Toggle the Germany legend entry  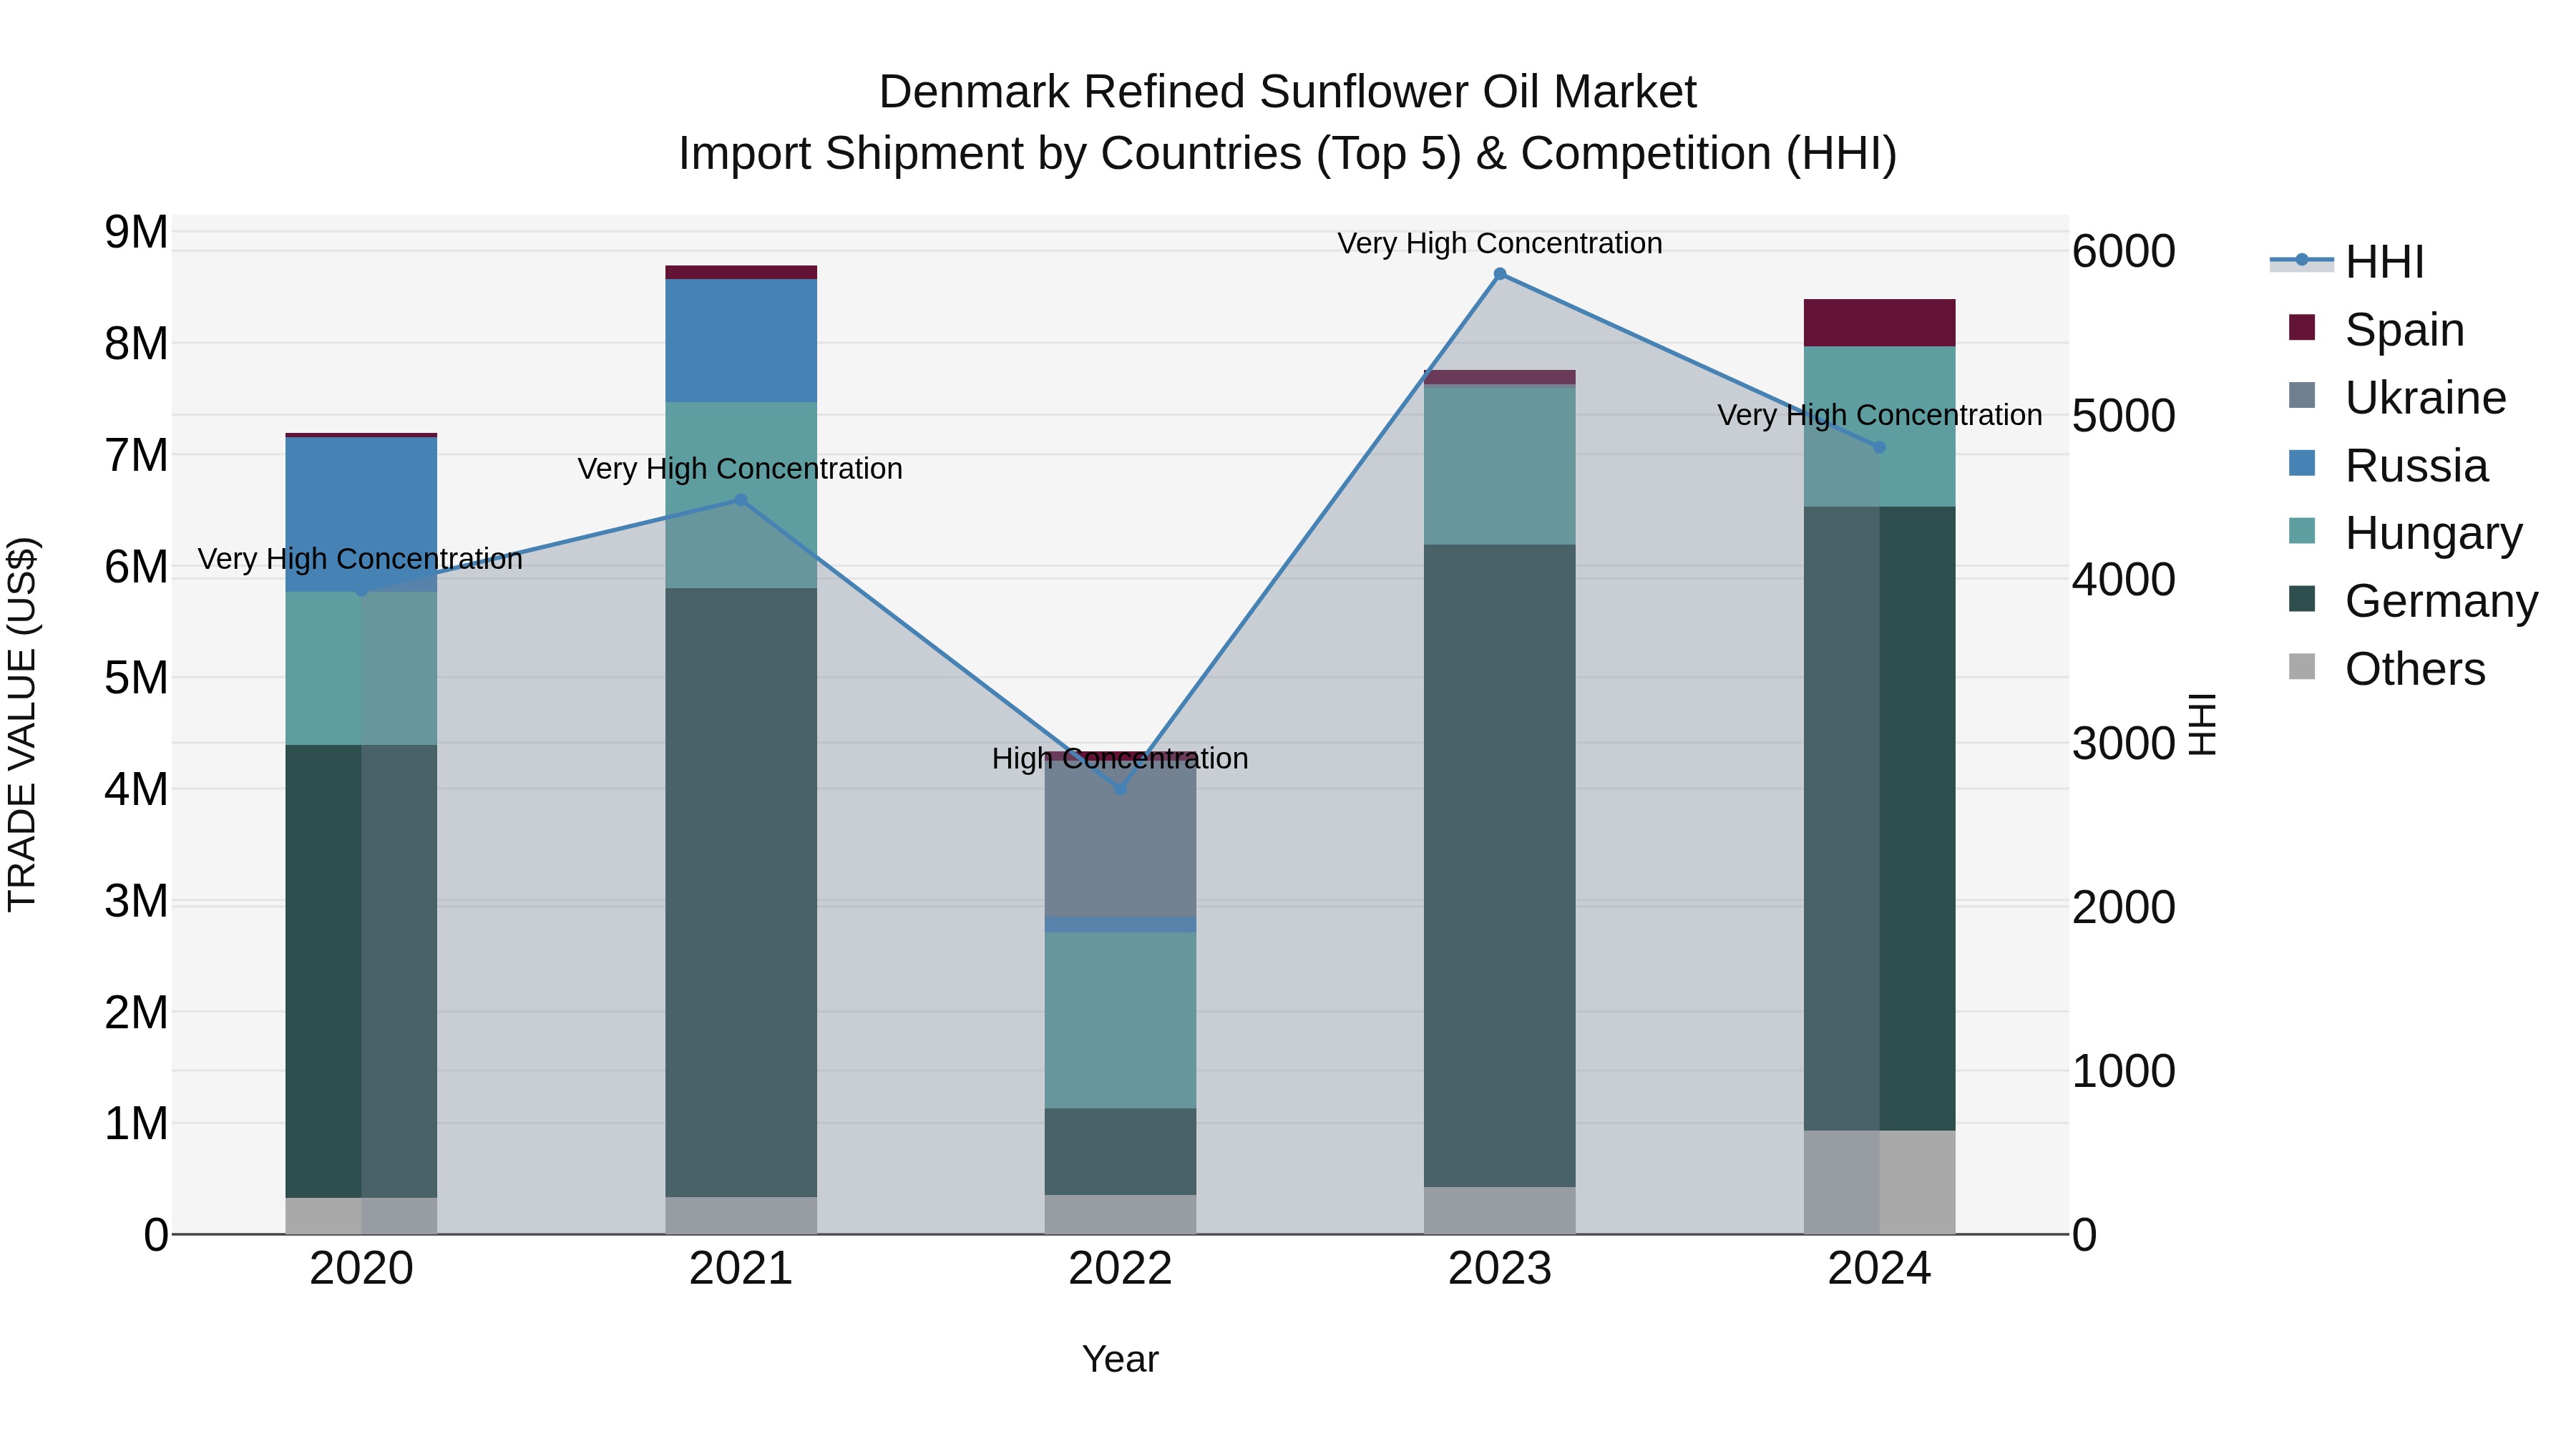[x=2413, y=601]
